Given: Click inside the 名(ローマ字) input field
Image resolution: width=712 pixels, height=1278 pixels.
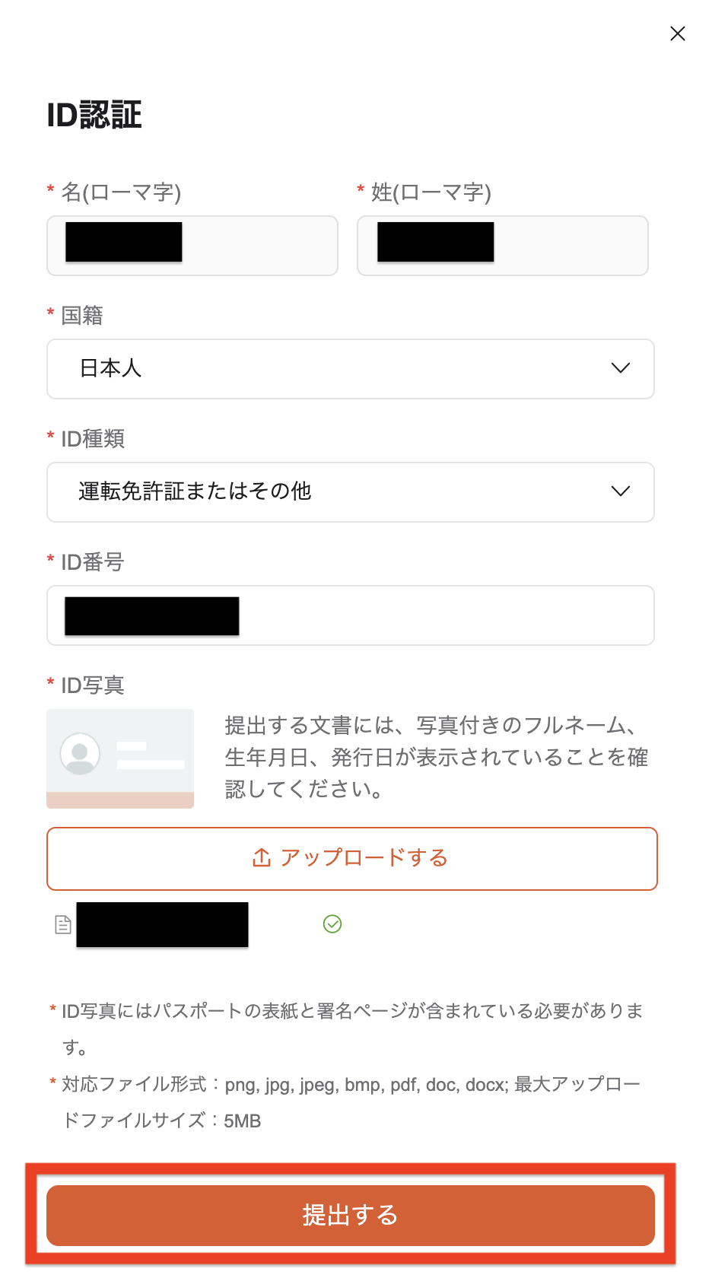Looking at the screenshot, I should (192, 245).
